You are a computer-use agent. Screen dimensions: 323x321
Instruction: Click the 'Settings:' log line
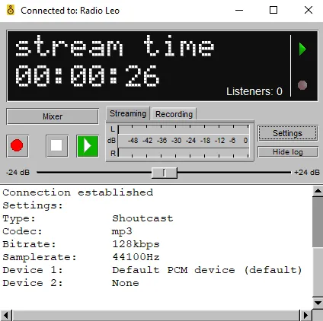33,205
